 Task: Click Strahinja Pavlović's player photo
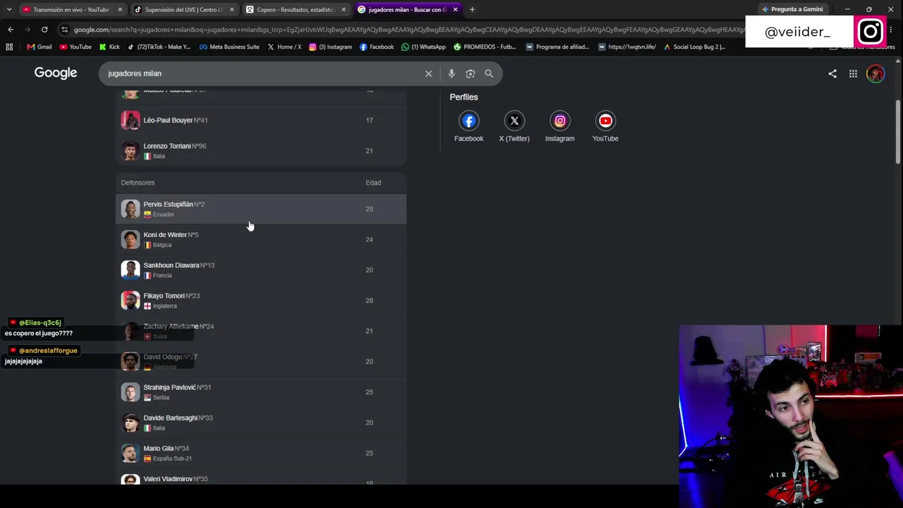[x=131, y=392]
